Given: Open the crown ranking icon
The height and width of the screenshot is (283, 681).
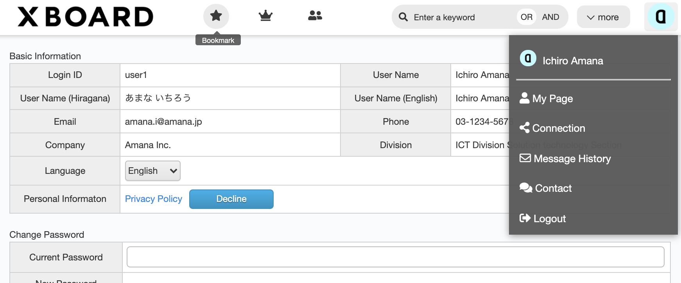Looking at the screenshot, I should pos(265,16).
